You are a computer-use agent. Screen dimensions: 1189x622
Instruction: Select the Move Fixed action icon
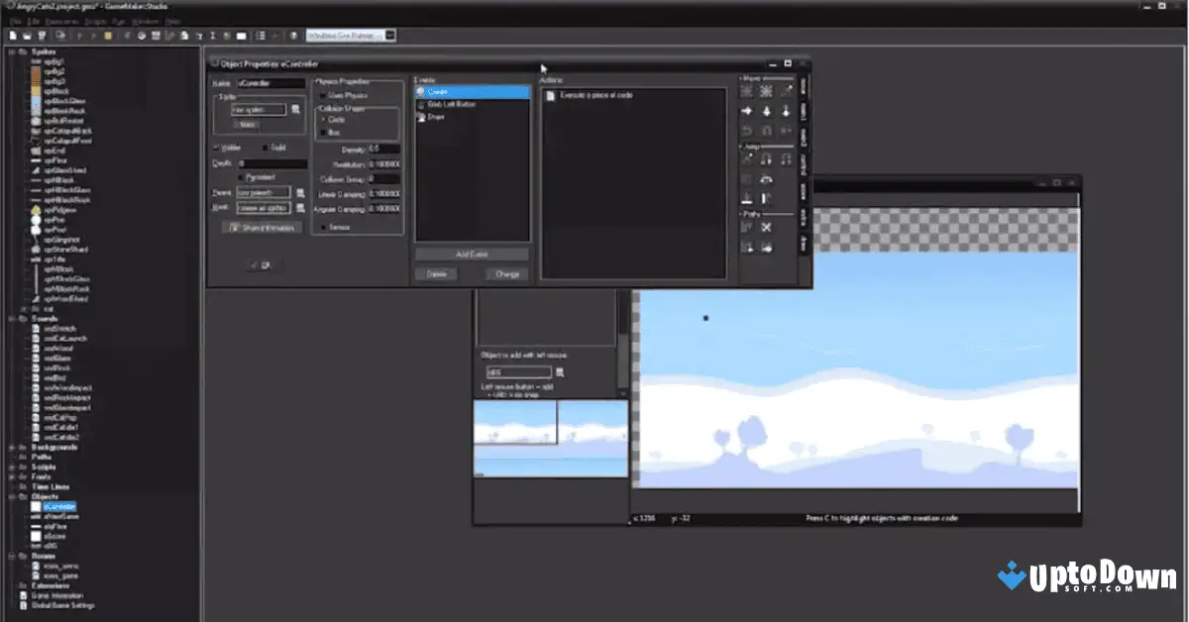(745, 91)
